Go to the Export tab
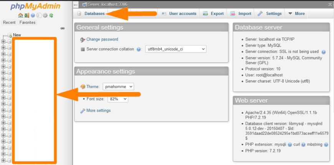 213,13
